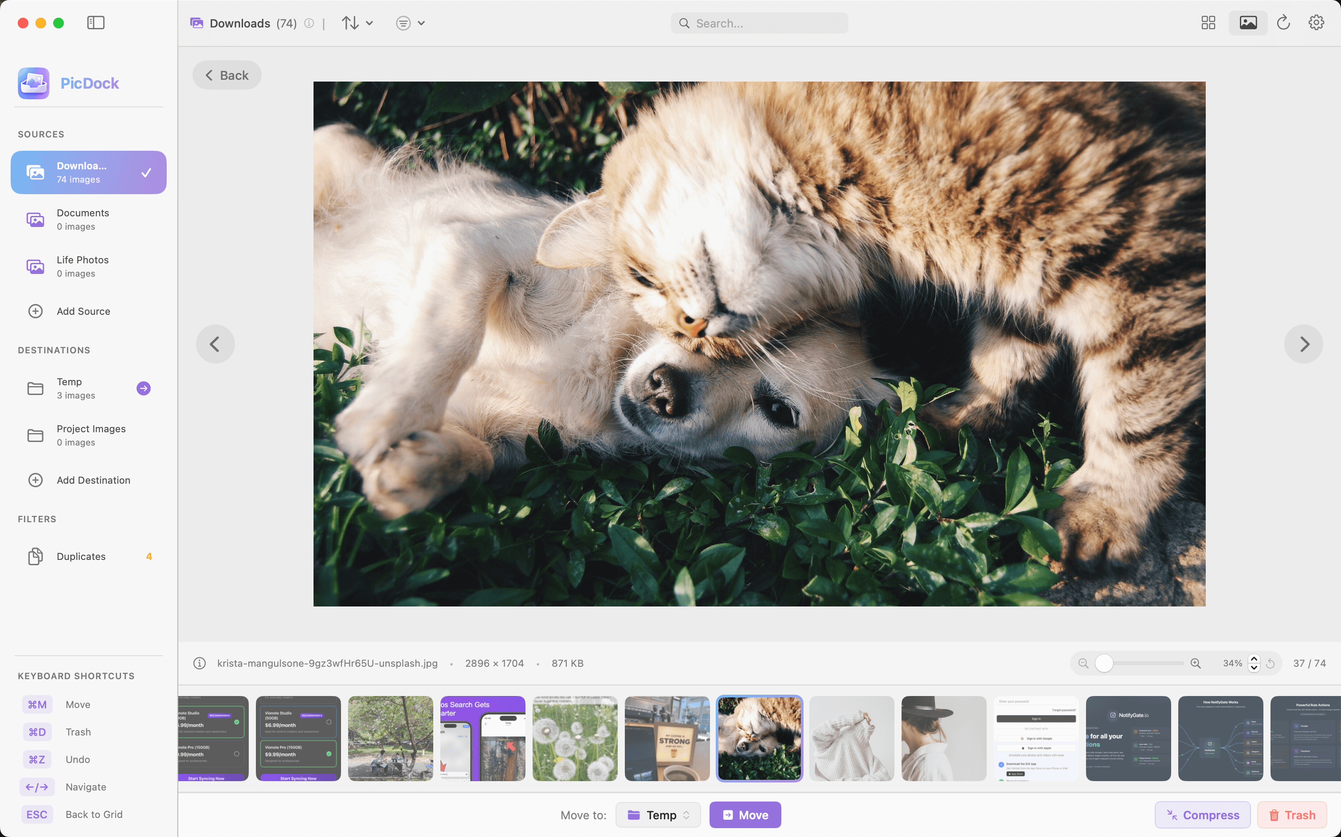Go to next image arrow
1341x837 pixels.
click(1303, 344)
